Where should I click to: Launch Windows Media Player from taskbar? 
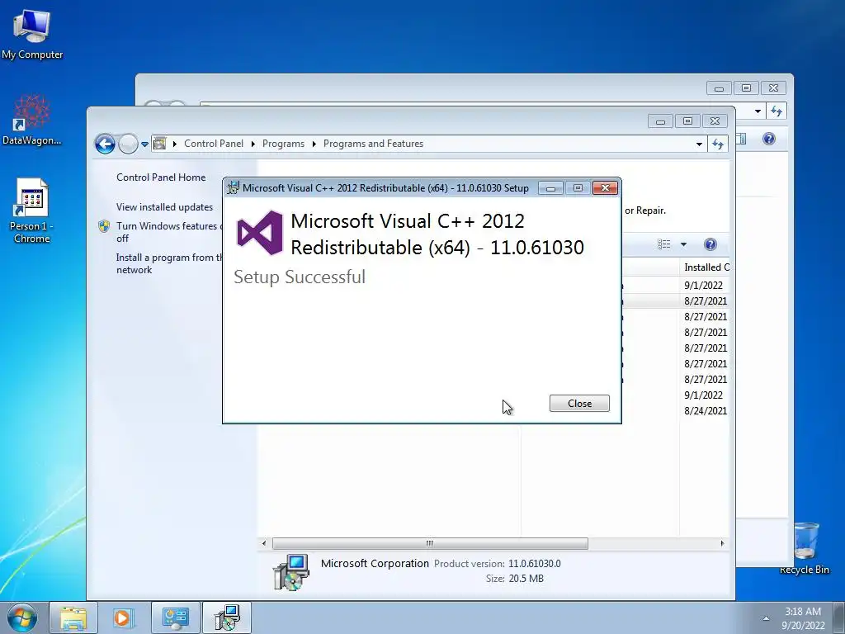[123, 617]
